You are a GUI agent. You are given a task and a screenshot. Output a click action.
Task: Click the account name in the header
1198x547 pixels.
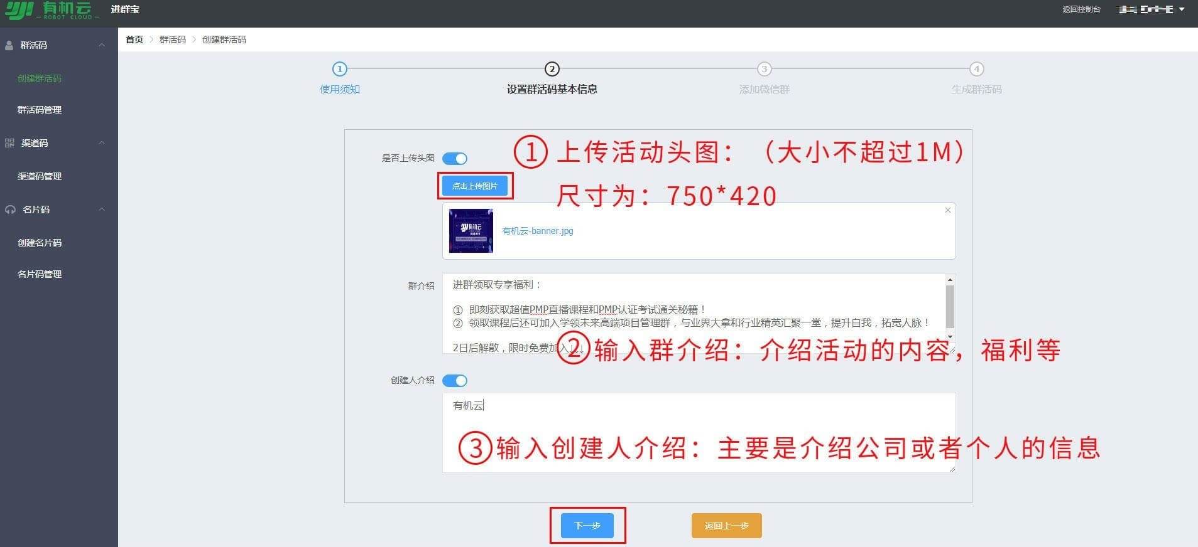pyautogui.click(x=1146, y=9)
